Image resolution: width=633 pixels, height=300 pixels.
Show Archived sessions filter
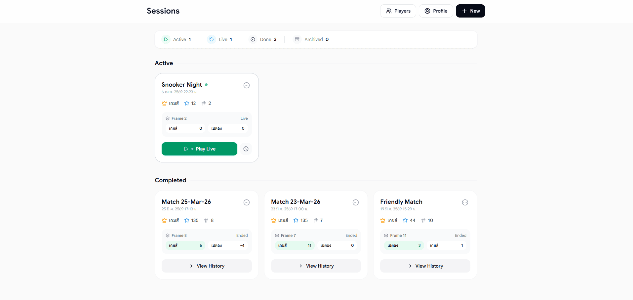tap(311, 39)
